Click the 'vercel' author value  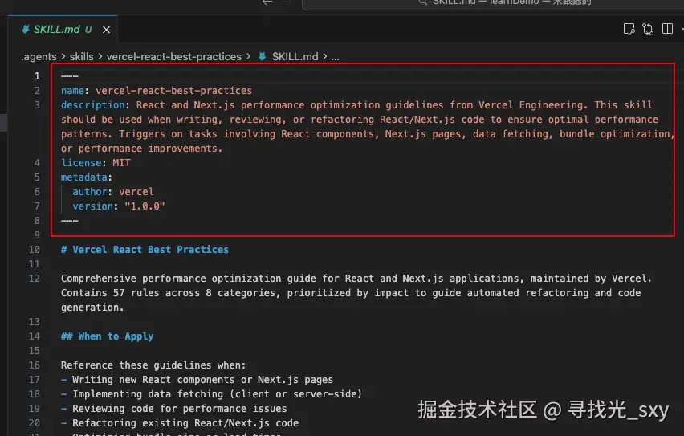[x=136, y=192]
